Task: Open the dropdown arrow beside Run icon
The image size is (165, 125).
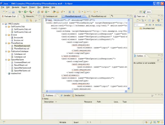Action: (28, 12)
